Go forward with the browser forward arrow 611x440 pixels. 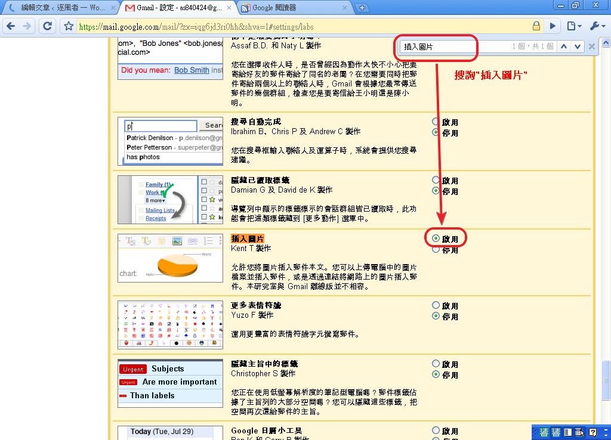click(27, 26)
